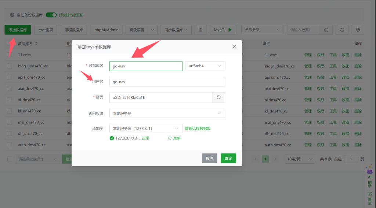This screenshot has height=208, width=376.
Task: Click the dh_dns470_cc remark text
Action: 277,134
